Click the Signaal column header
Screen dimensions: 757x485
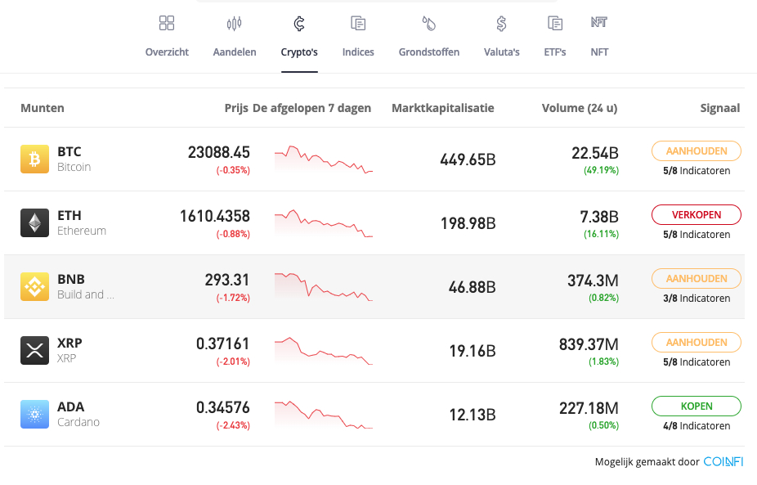(720, 108)
